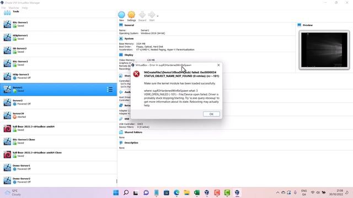The width and height of the screenshot is (353, 198).
Task: Select the Server2 powered-off machine
Action: tap(58, 102)
